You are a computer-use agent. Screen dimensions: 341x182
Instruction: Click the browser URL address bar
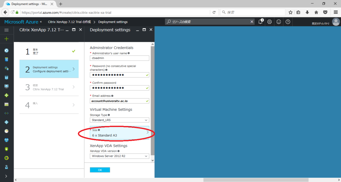[115, 12]
